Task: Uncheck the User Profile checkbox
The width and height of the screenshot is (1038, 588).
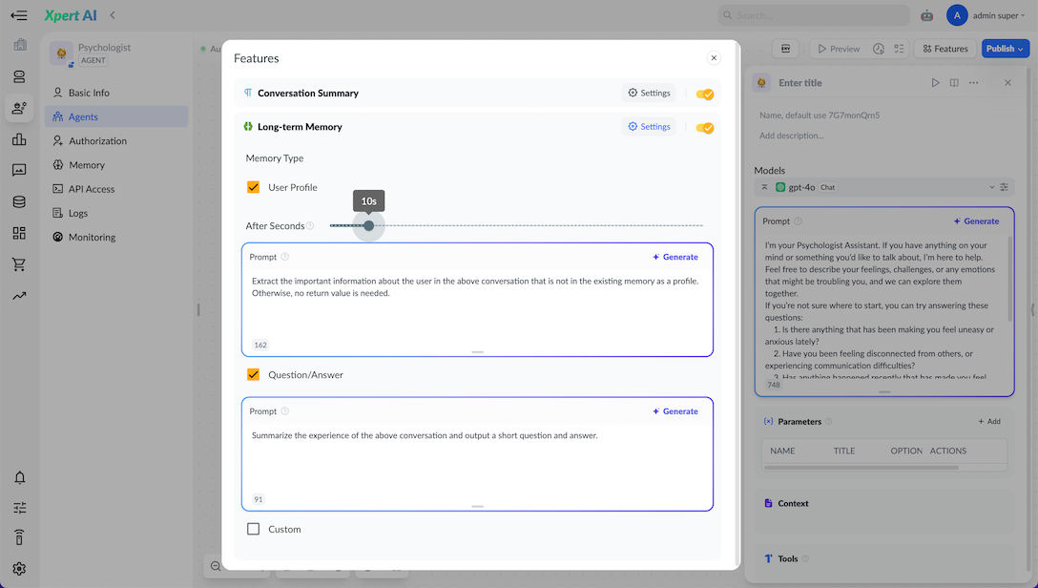Action: tap(254, 187)
